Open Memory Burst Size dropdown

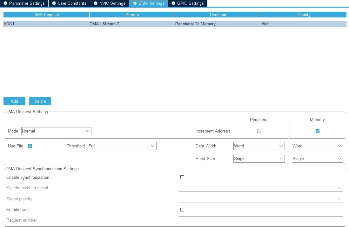[317, 159]
